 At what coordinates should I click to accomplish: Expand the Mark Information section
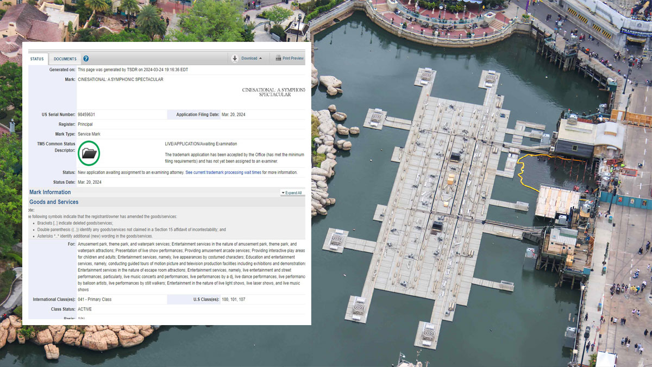coord(50,192)
